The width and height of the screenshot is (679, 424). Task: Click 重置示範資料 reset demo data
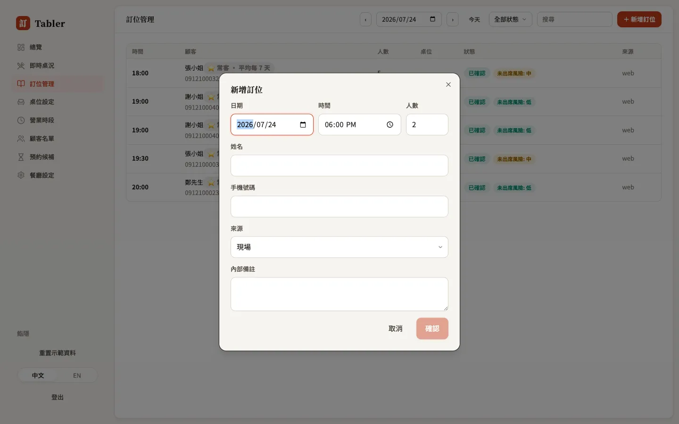58,353
